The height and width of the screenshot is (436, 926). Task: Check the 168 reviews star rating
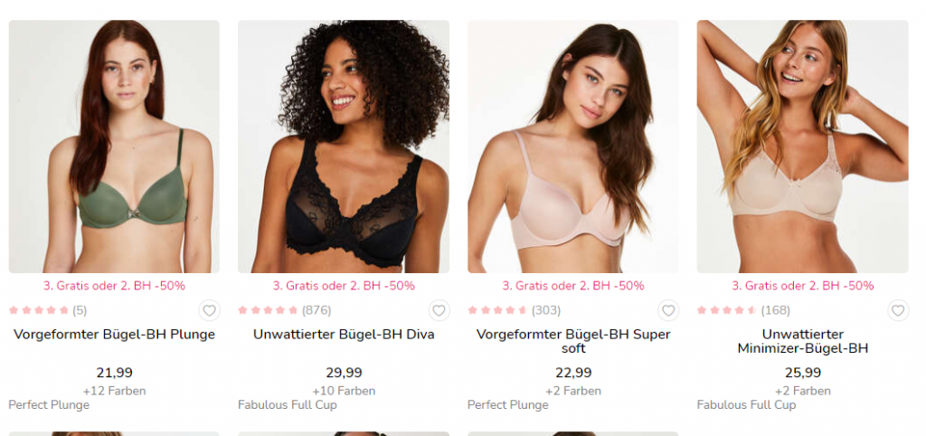pos(743,310)
